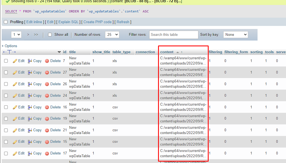Click the Copy icon for row id 19
This screenshot has width=286, height=163.
pyautogui.click(x=30, y=119)
